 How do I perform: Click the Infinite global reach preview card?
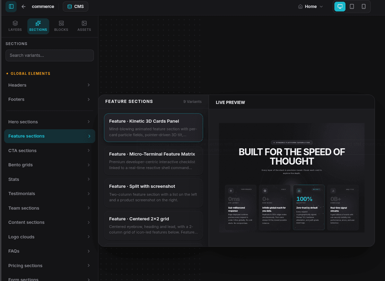(274, 208)
